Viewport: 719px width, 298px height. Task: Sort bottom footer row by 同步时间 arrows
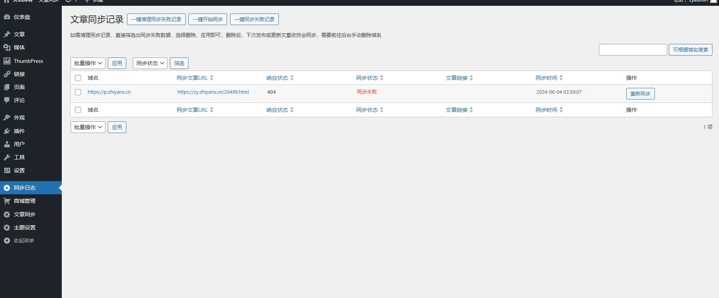point(561,110)
